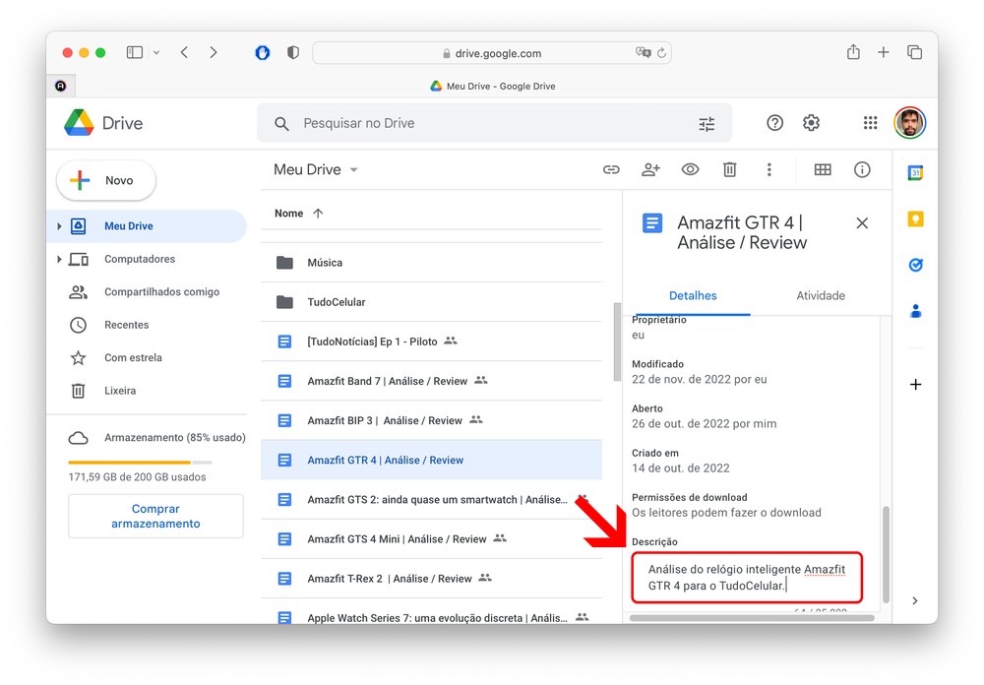Image resolution: width=984 pixels, height=685 pixels.
Task: Get add-ons with the plus icon
Action: (x=915, y=384)
